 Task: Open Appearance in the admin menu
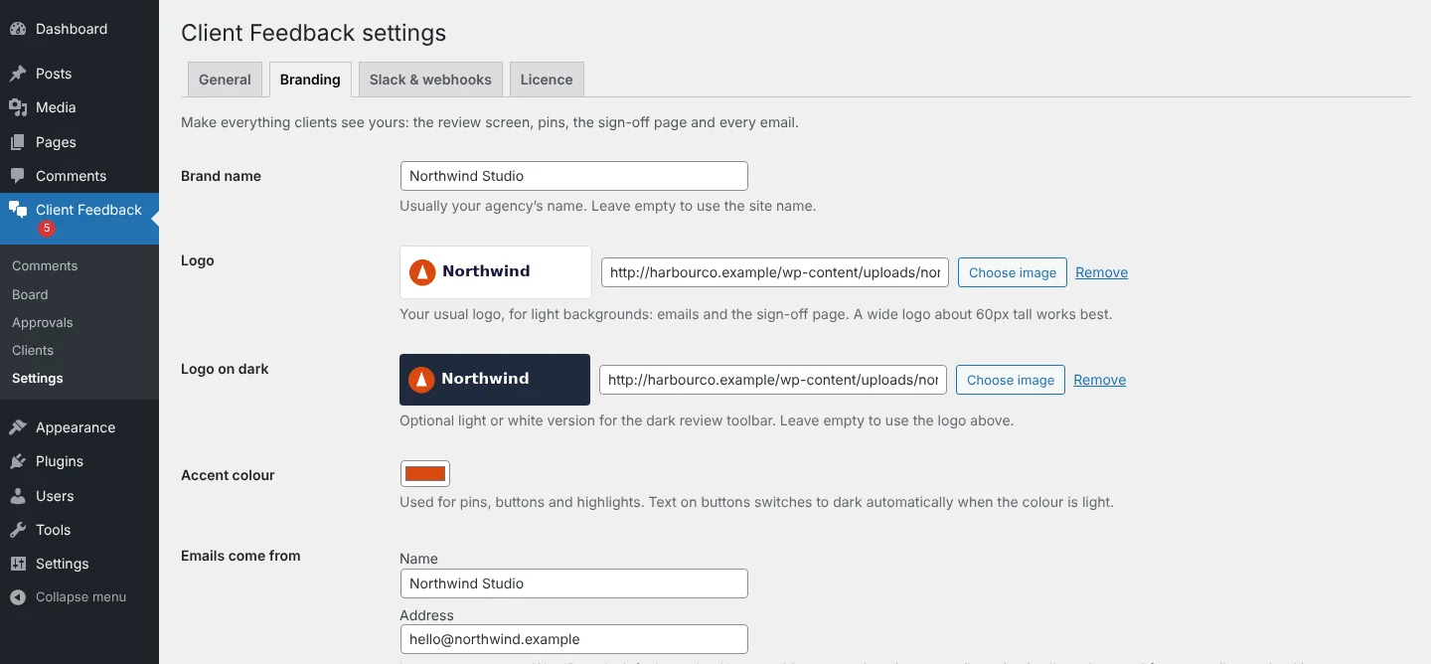point(79,427)
